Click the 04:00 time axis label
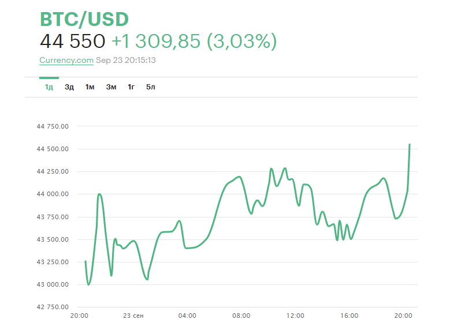Screen dimensions: 461x334 tap(187, 316)
